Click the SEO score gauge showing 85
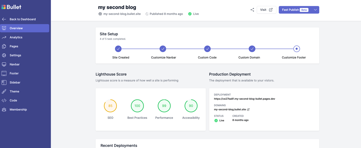 click(110, 106)
